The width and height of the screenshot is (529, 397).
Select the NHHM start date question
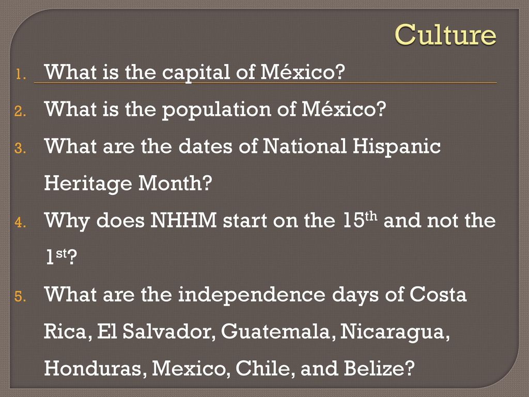[270, 220]
